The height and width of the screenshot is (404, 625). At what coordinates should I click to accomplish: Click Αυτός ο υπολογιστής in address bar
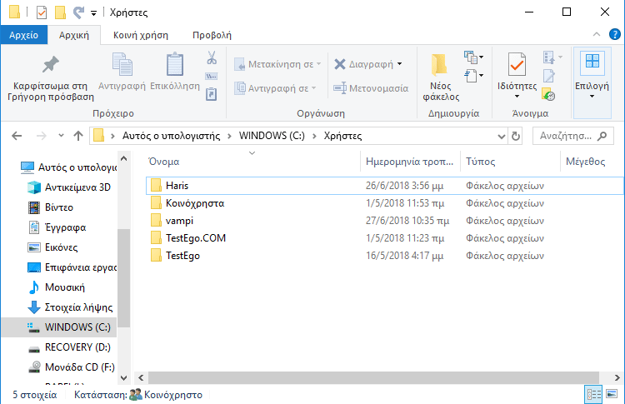pyautogui.click(x=171, y=136)
